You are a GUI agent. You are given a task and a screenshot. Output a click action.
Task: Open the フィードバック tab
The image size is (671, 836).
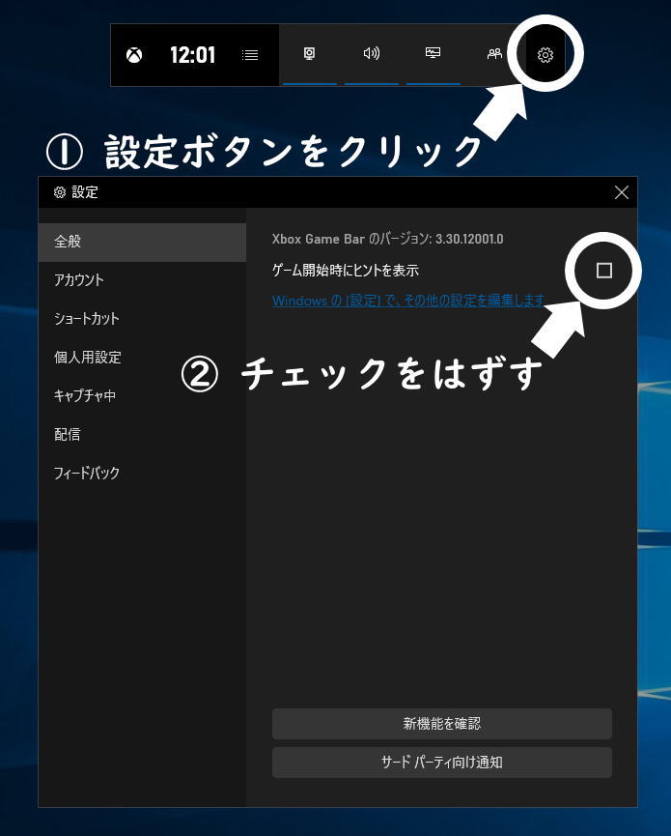(x=142, y=473)
